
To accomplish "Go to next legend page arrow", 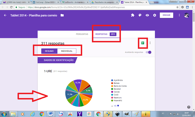I will point(118,106).
